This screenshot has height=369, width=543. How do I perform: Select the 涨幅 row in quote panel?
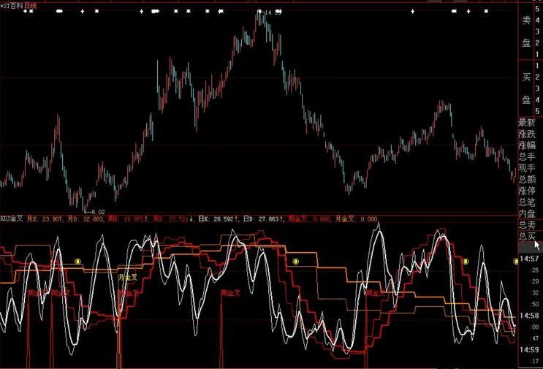527,145
